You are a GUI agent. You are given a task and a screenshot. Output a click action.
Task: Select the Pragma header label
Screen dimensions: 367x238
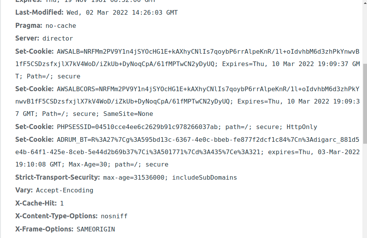coord(29,25)
